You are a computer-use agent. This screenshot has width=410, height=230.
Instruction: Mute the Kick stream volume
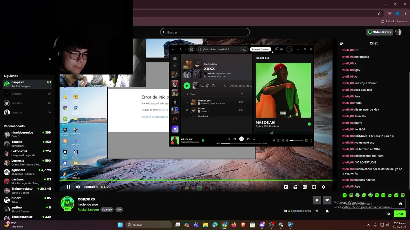[78, 187]
